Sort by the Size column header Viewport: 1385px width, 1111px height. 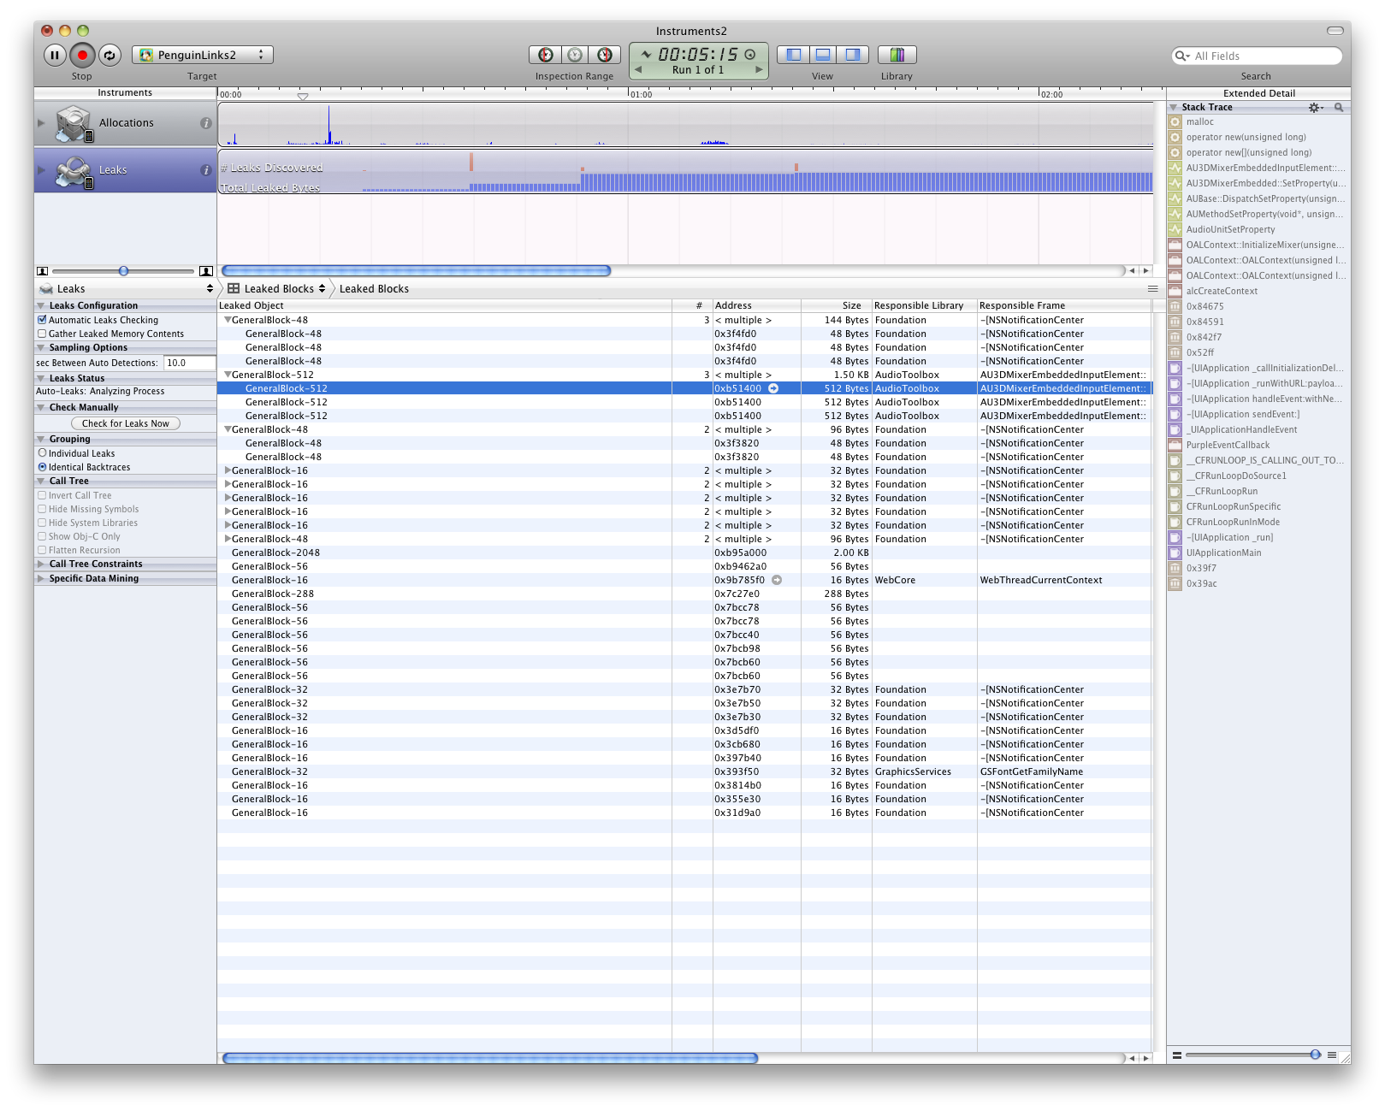click(837, 305)
